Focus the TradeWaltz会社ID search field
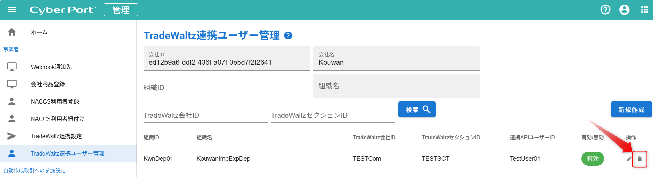The width and height of the screenshot is (653, 177). point(205,115)
